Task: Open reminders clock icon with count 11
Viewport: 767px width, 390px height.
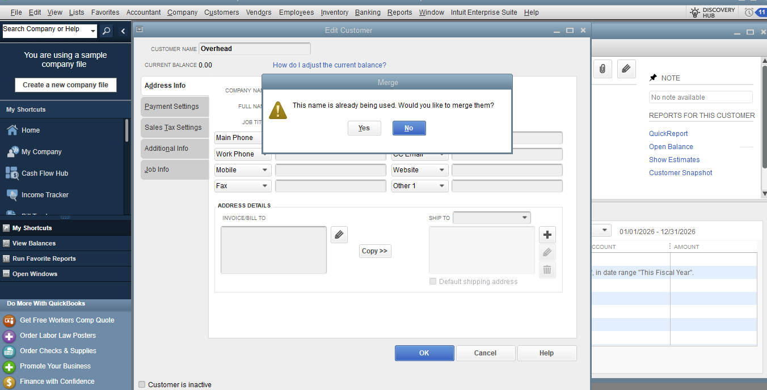Action: pyautogui.click(x=756, y=12)
